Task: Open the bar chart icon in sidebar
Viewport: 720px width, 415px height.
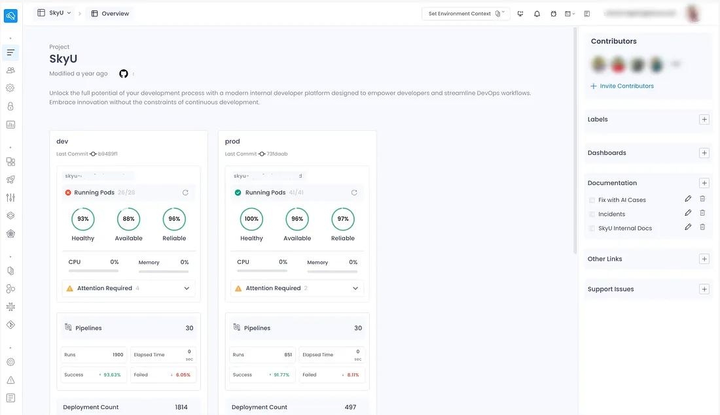Action: pyautogui.click(x=10, y=124)
